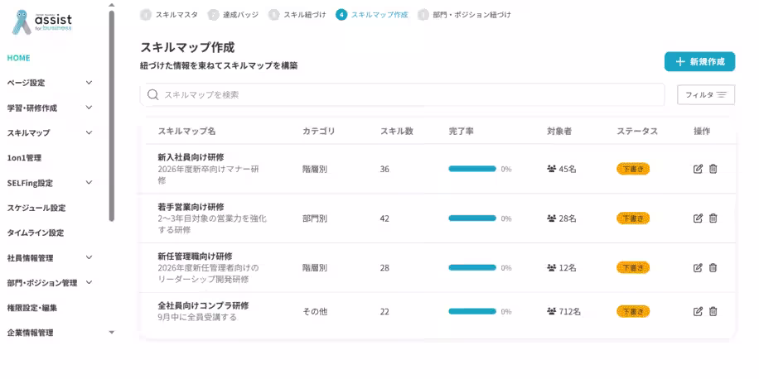Viewport: 759px width, 379px height.
Task: Edit the 新入社員向け研修 skill map
Action: click(698, 169)
